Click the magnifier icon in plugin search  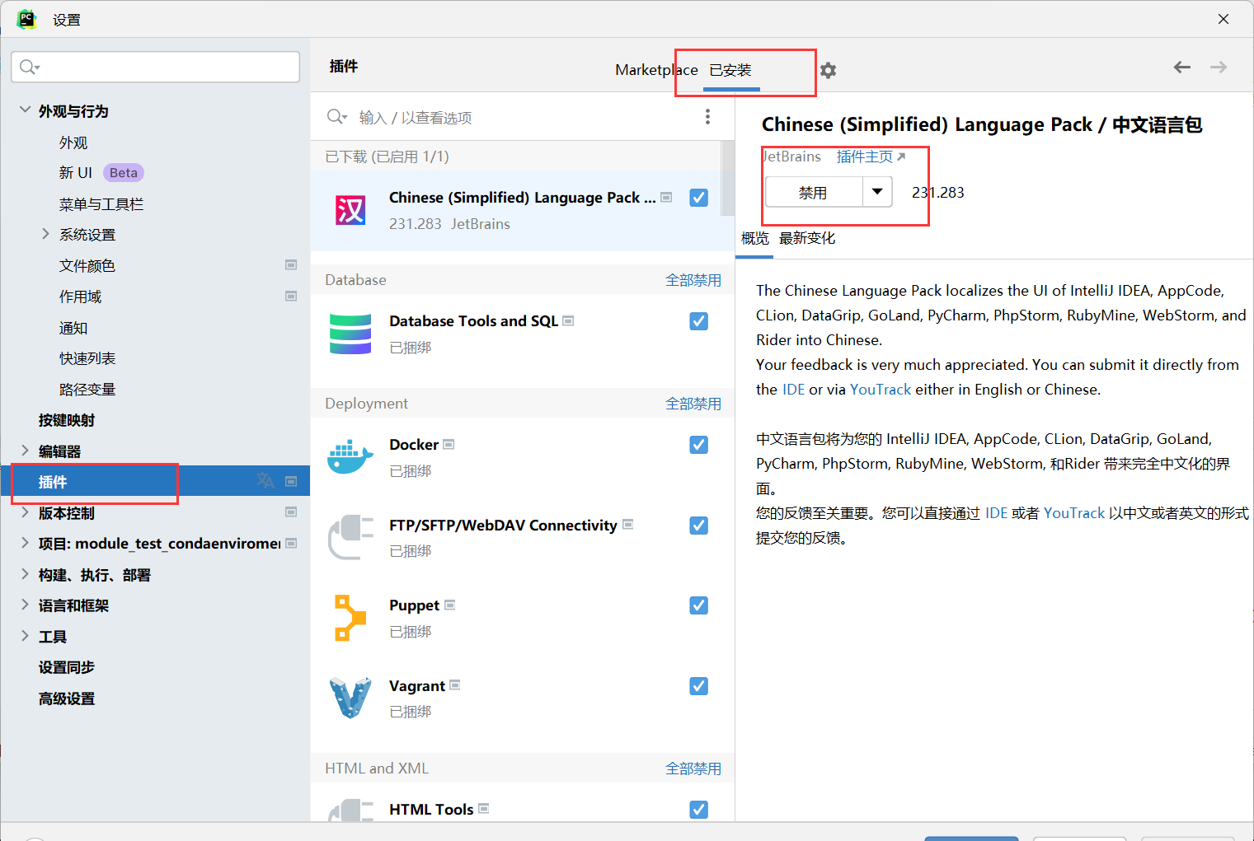click(x=337, y=117)
